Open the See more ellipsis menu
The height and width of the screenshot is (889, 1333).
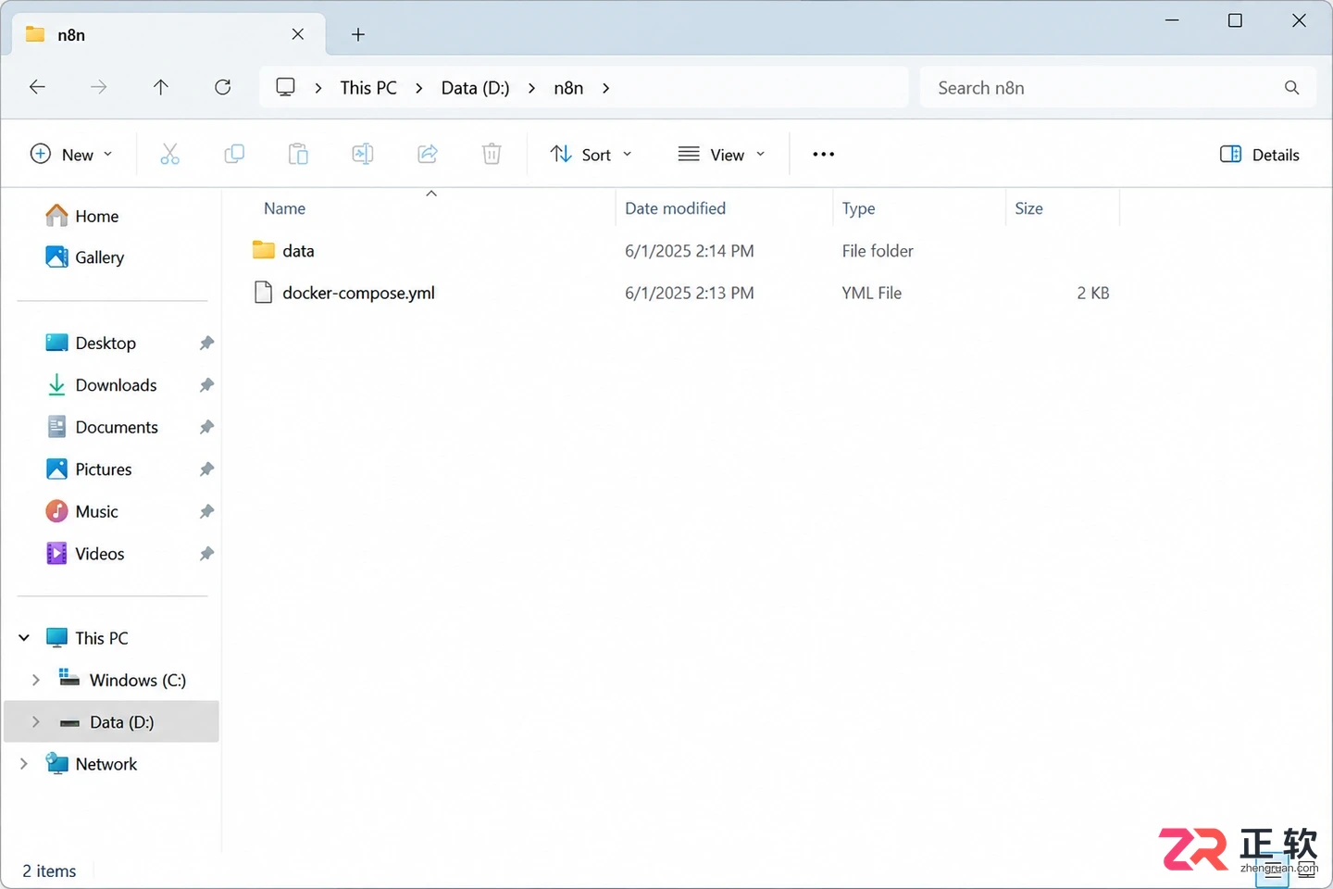tap(823, 155)
